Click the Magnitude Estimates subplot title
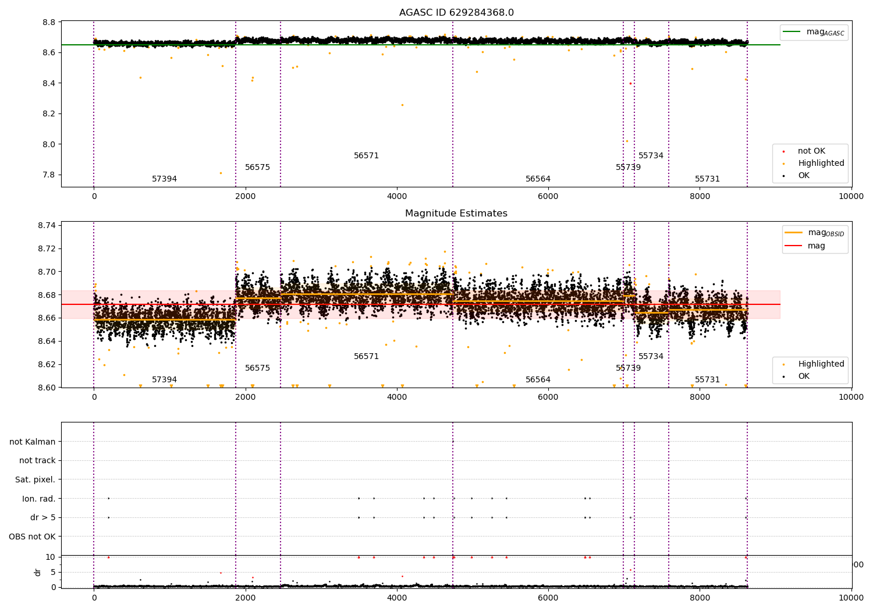The width and height of the screenshot is (873, 611). pos(456,214)
